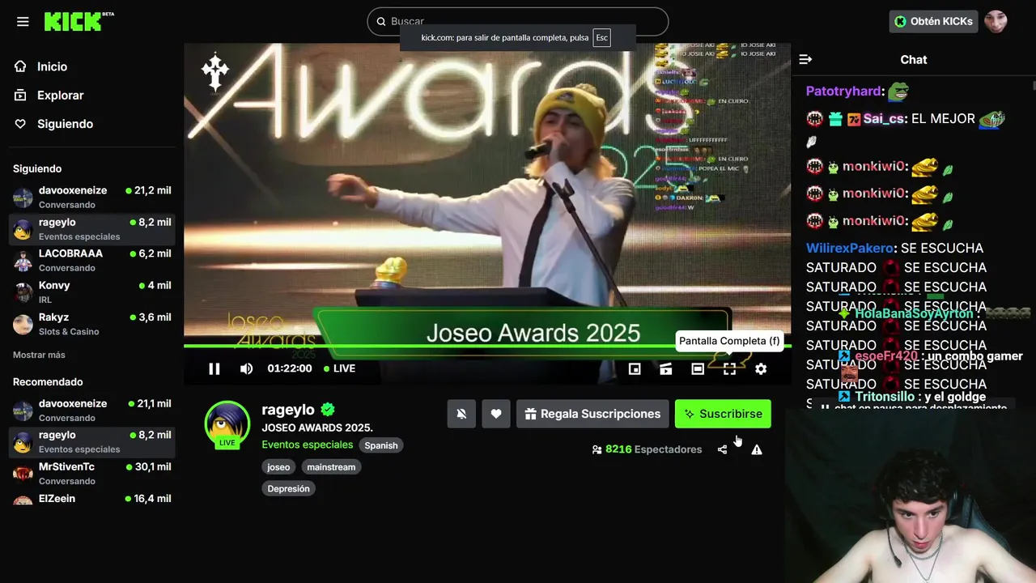Screen dimensions: 1036x583
Task: Click the heart follow button
Action: (496, 414)
